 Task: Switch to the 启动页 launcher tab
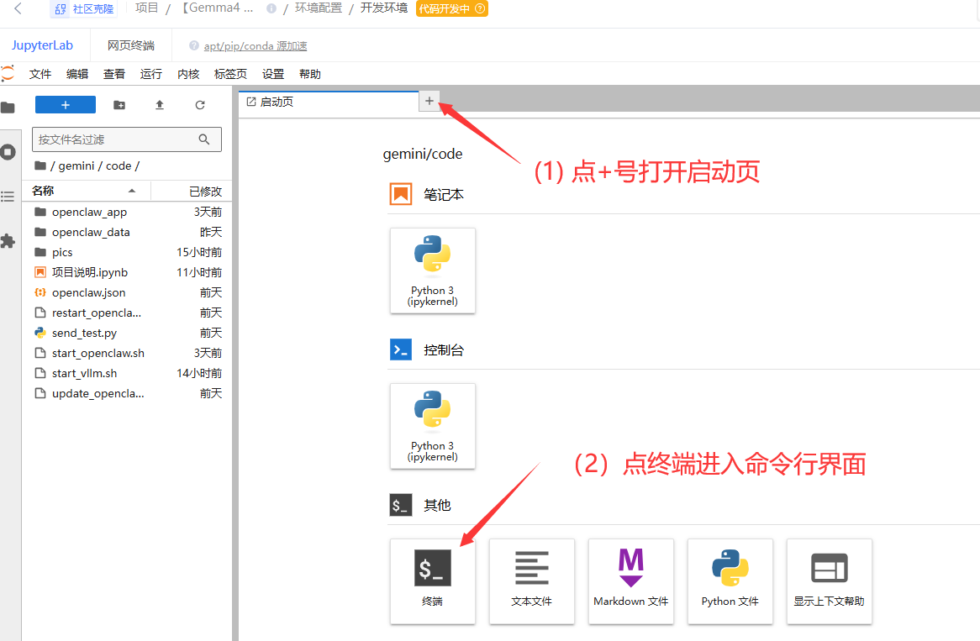329,102
